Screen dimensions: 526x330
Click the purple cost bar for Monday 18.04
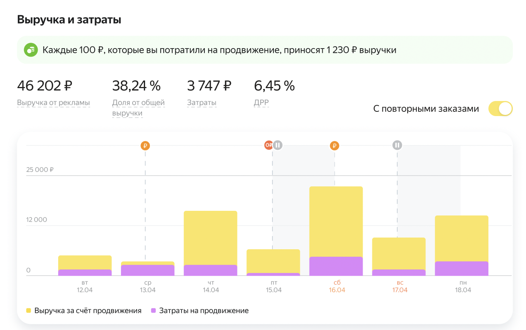[462, 268]
